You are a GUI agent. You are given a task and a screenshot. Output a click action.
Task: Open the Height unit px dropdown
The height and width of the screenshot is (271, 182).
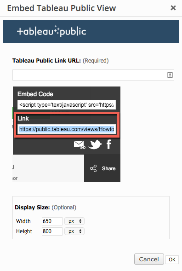(74, 231)
